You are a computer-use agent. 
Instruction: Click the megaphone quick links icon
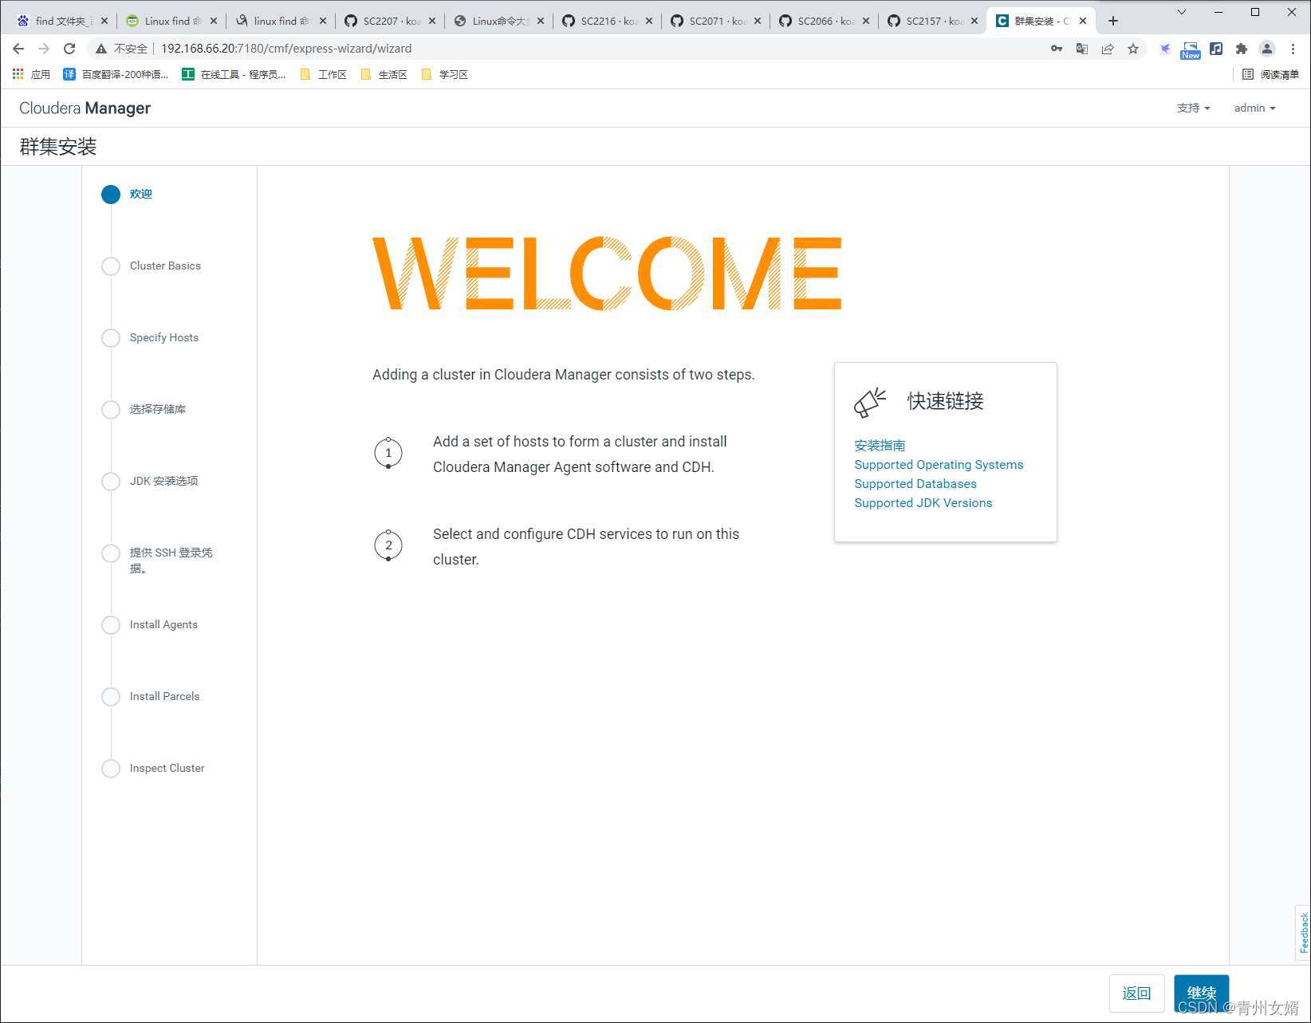click(870, 402)
